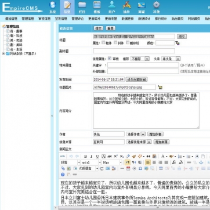Screen dimensions: 210x210
Task: Apply subscript formatting
Action: (121, 157)
